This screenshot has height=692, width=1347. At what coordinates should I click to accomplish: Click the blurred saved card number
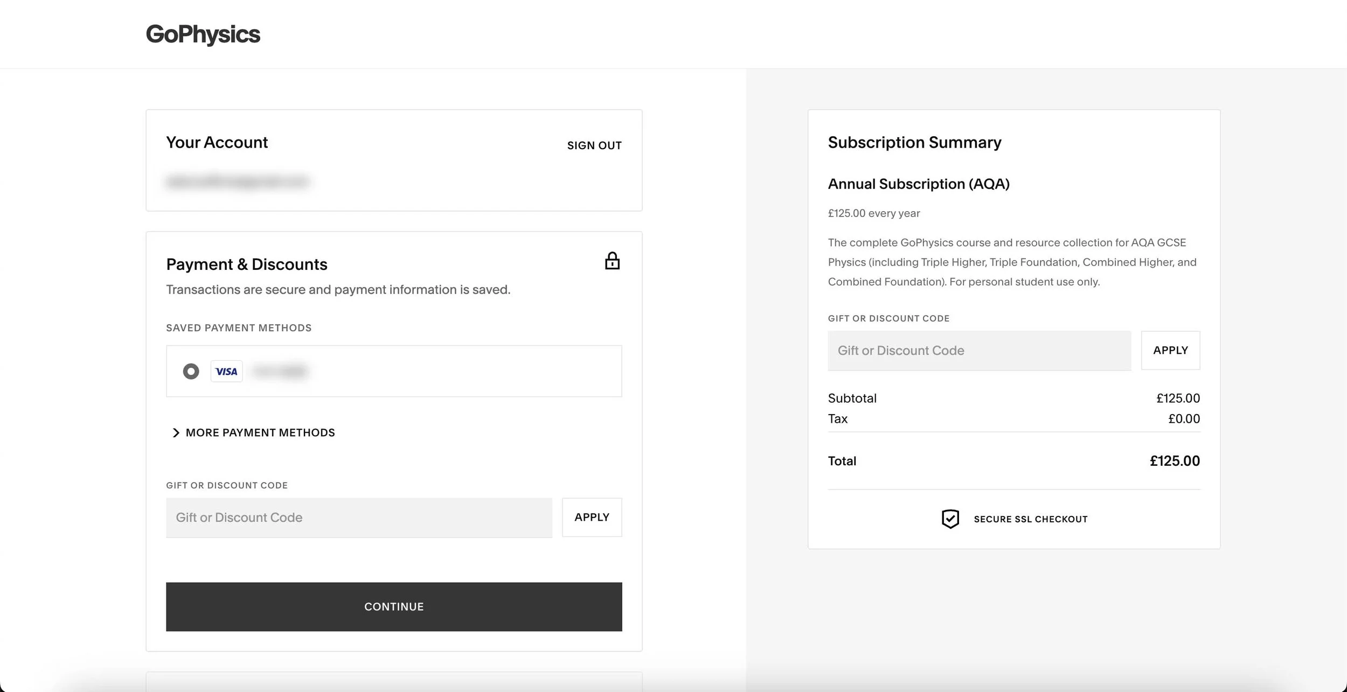click(x=280, y=372)
